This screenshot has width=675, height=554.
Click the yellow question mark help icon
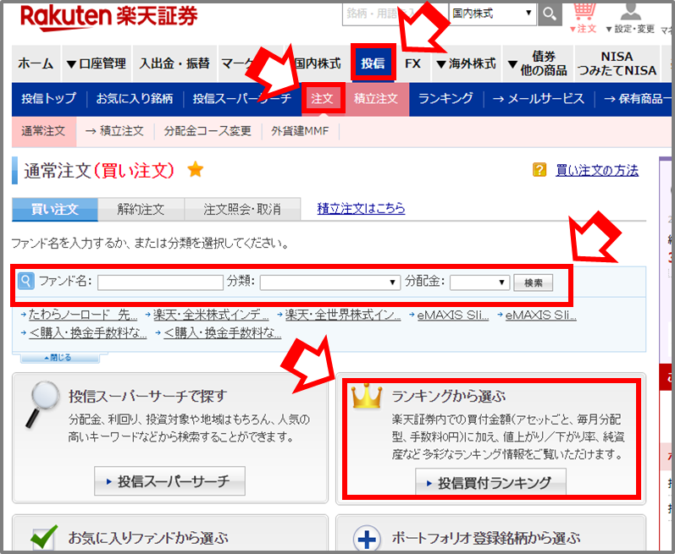(539, 170)
